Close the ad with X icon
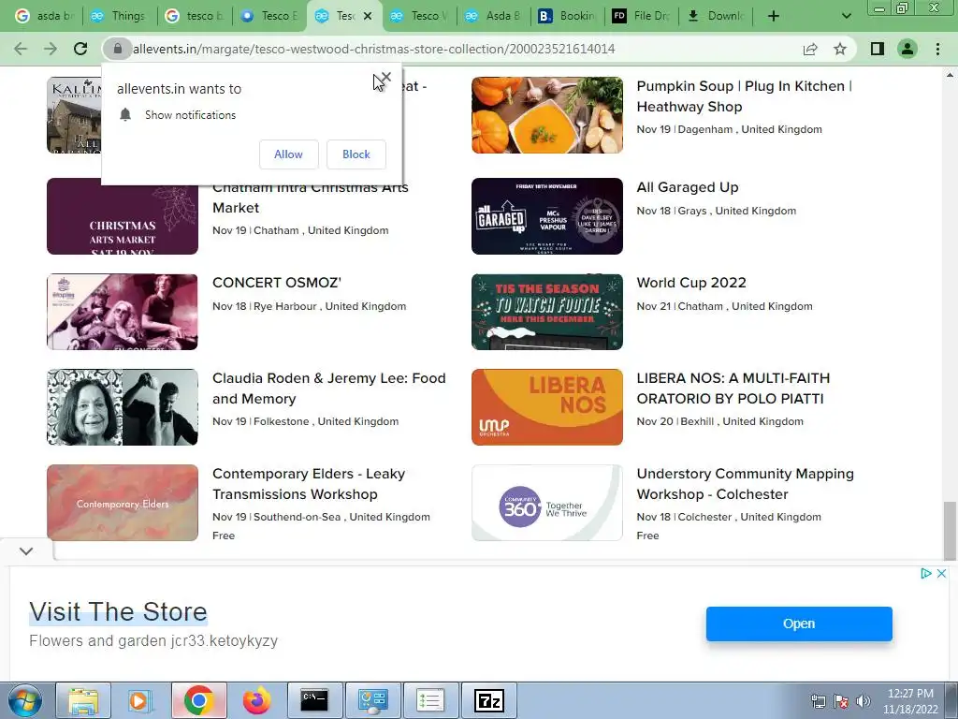Screen dimensions: 958x719 (x=941, y=574)
